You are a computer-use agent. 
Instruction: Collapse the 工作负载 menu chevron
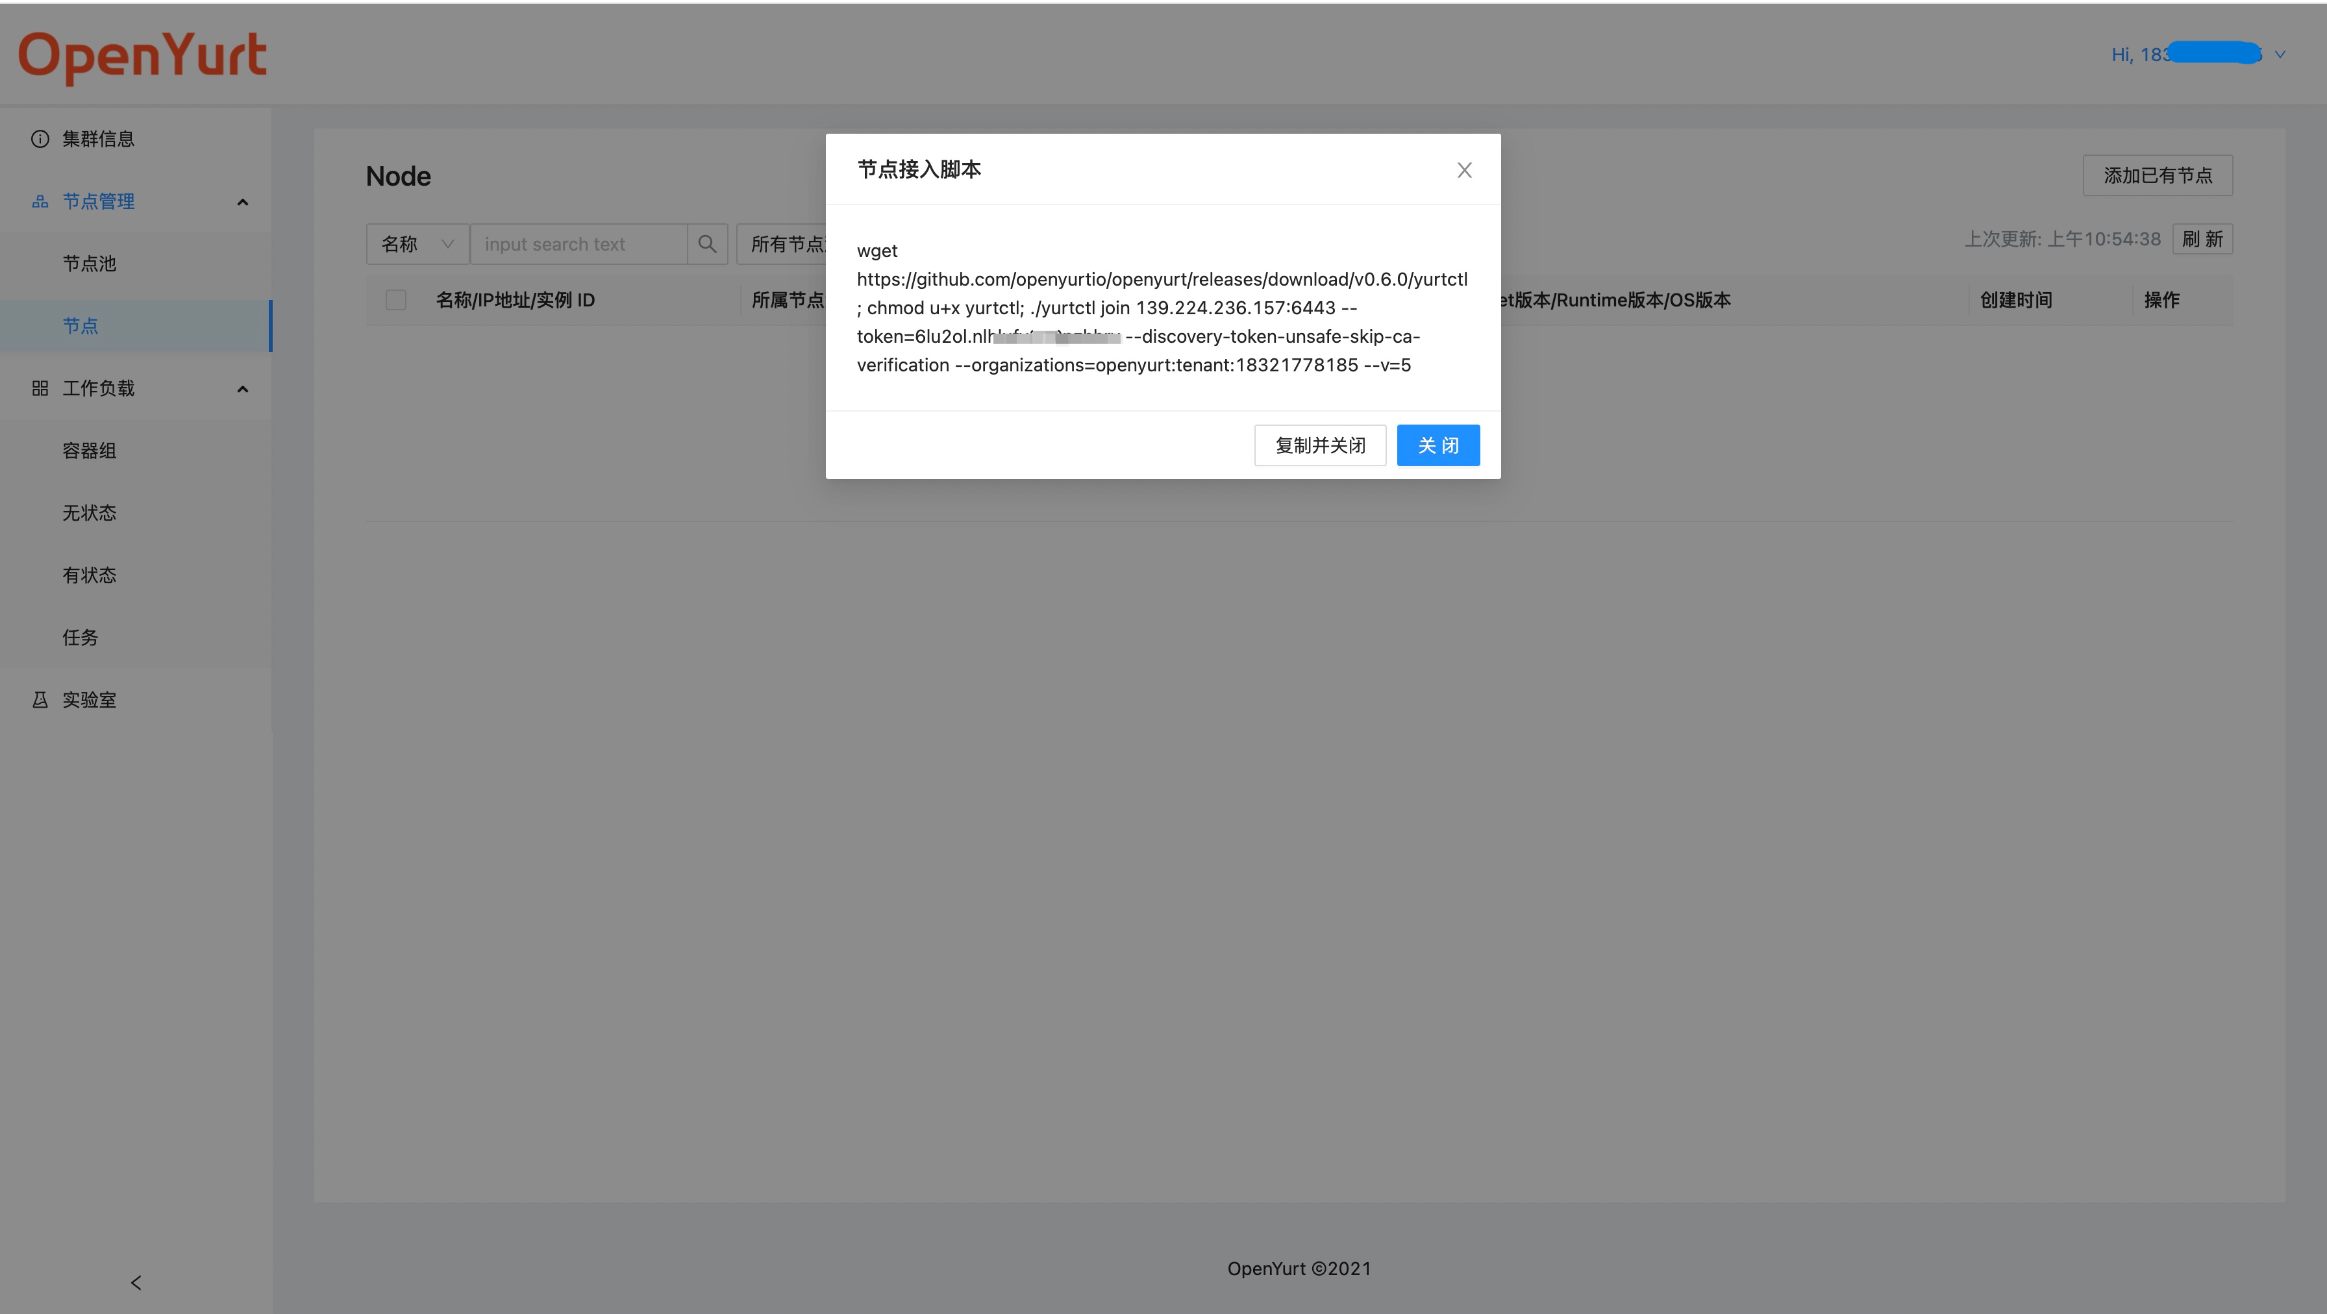coord(242,388)
